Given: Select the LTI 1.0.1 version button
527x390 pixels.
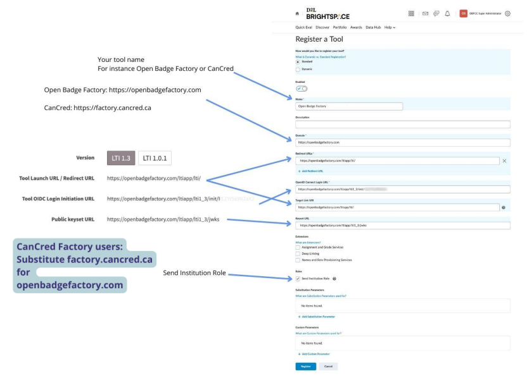Looking at the screenshot, I should (155, 158).
